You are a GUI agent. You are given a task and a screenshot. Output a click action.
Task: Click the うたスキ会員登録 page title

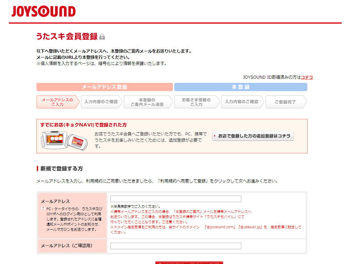[67, 36]
